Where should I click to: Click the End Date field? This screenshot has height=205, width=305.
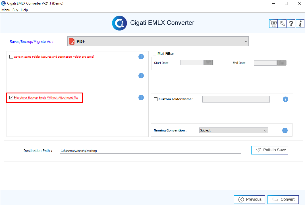pyautogui.click(x=265, y=63)
